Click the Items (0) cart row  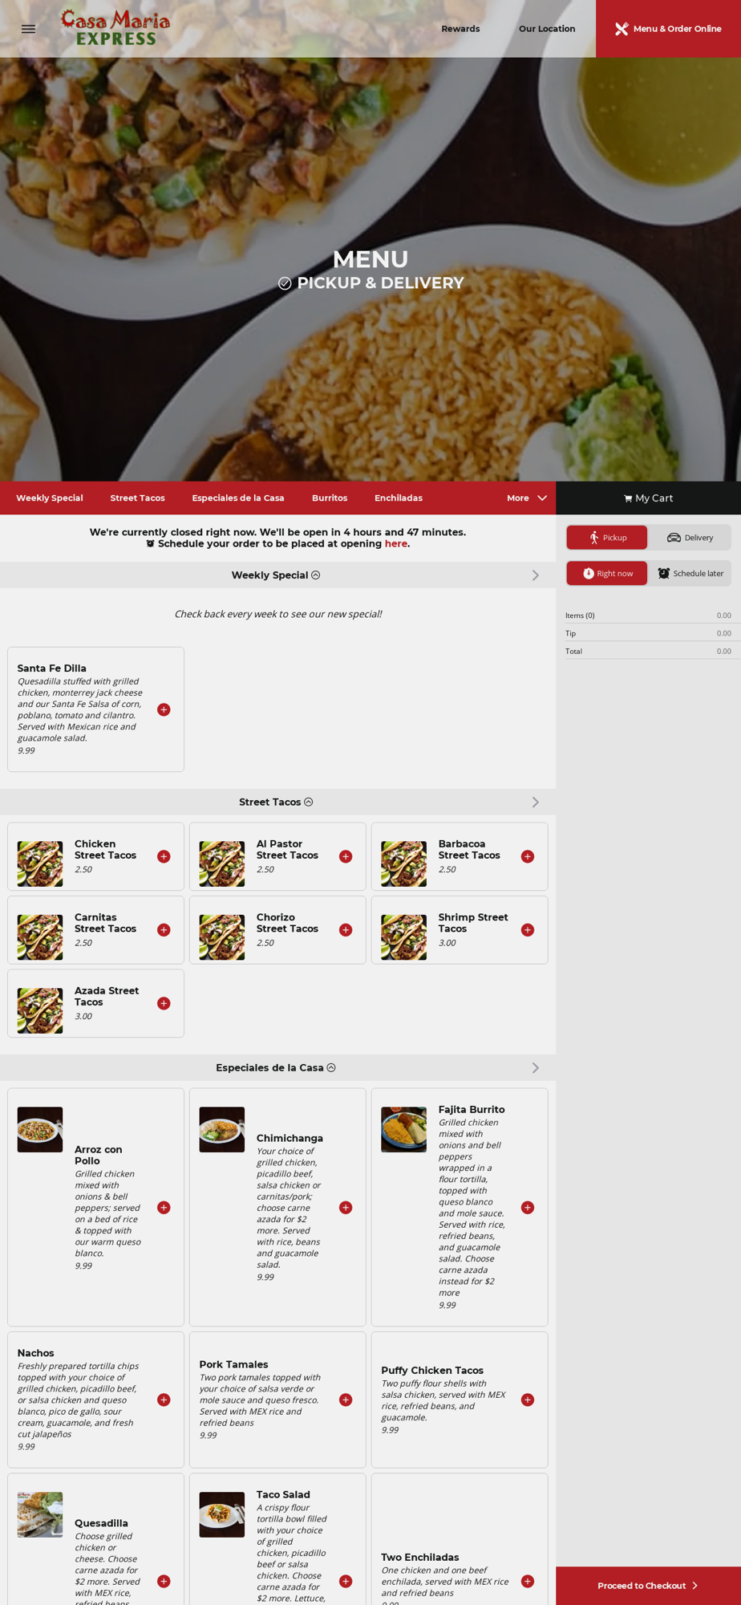[x=648, y=616]
